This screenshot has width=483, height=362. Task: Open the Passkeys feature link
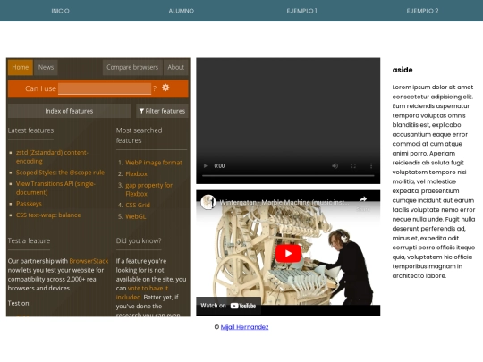pos(29,204)
